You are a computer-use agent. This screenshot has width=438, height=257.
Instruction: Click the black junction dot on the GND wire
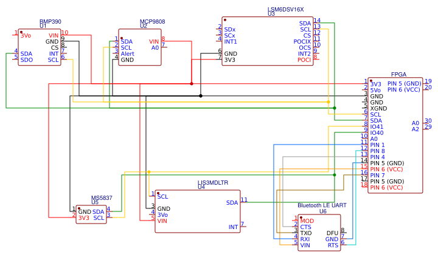pyautogui.click(x=201, y=96)
